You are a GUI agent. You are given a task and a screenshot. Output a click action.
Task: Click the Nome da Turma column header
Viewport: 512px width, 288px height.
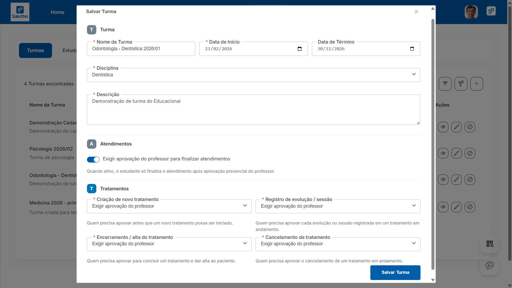pos(47,105)
